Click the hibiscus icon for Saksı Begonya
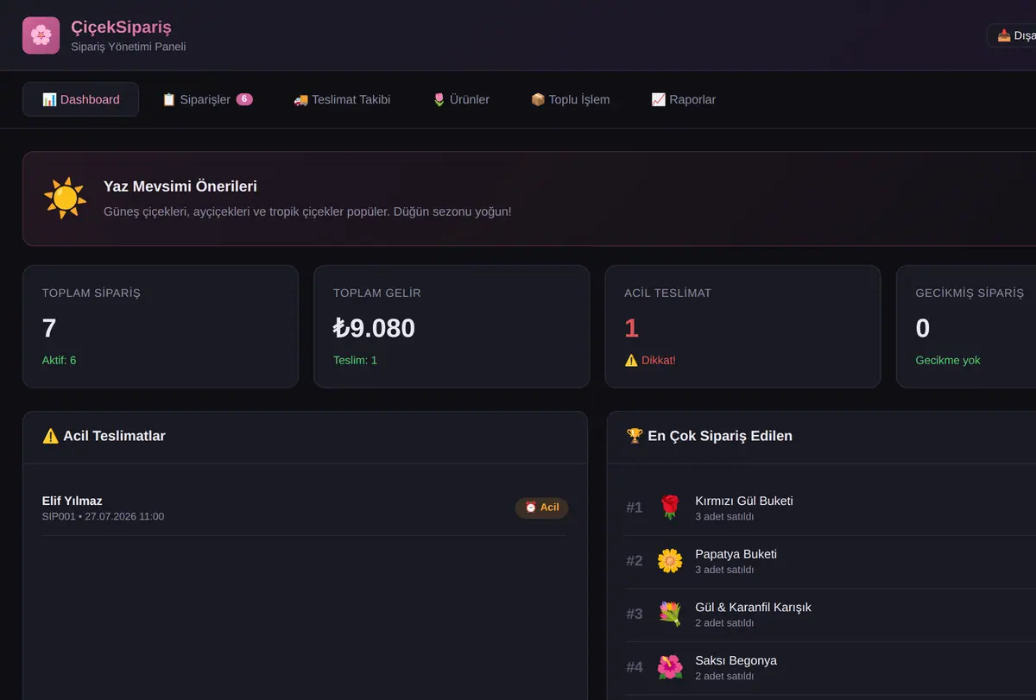The width and height of the screenshot is (1036, 700). tap(670, 667)
